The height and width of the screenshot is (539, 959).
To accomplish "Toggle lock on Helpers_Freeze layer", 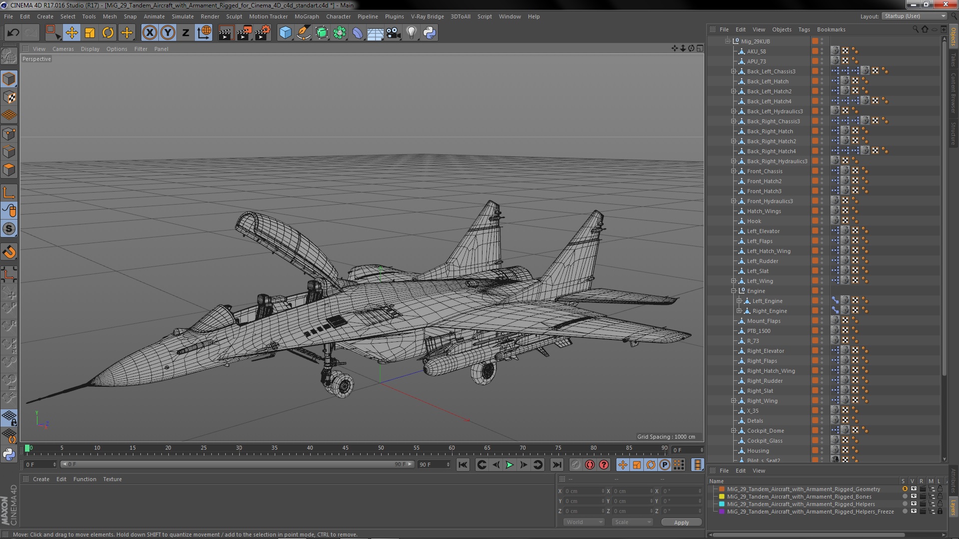I will (x=940, y=512).
